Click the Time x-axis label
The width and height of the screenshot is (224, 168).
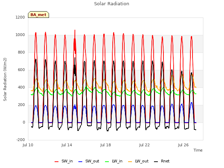coord(198,150)
